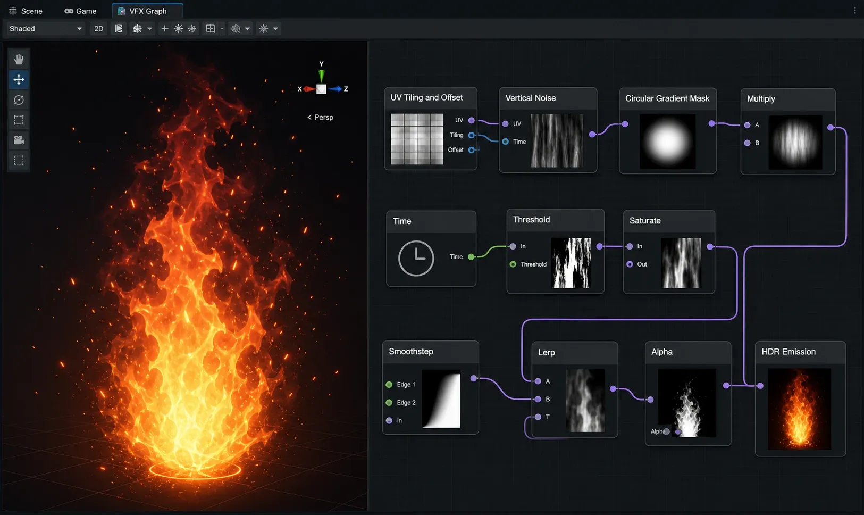The image size is (864, 515).
Task: Click the red X axis cone of gizmo
Action: (309, 89)
